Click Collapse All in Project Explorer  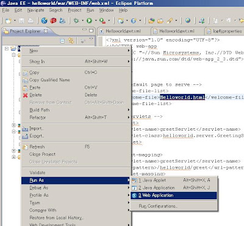[62, 41]
